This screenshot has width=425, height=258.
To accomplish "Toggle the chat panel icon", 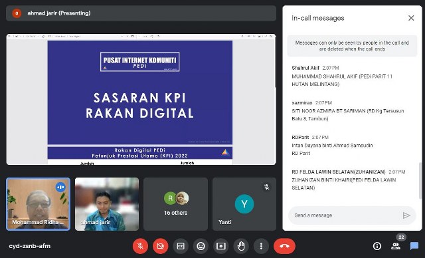I will [414, 246].
